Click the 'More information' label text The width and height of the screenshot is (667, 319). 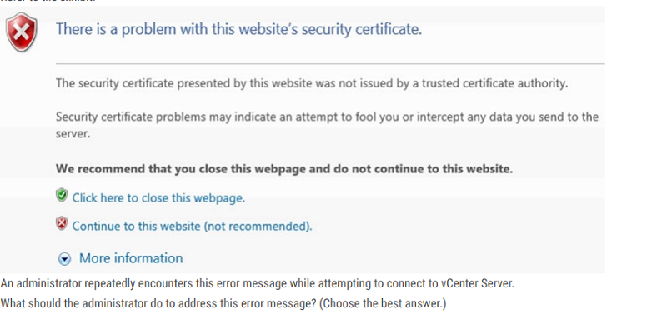(x=131, y=258)
